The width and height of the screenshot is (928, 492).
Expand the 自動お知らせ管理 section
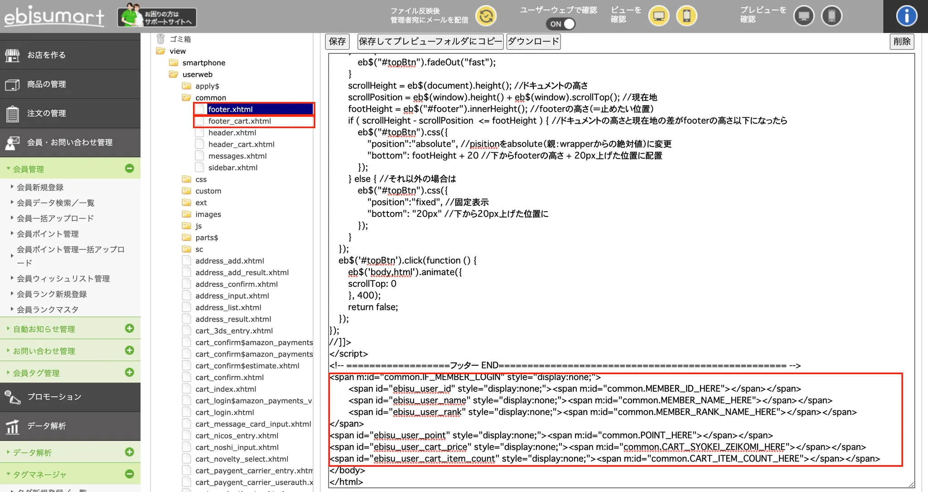(x=130, y=328)
